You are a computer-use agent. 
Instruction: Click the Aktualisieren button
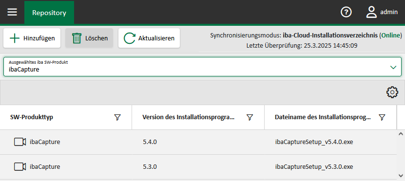(149, 38)
